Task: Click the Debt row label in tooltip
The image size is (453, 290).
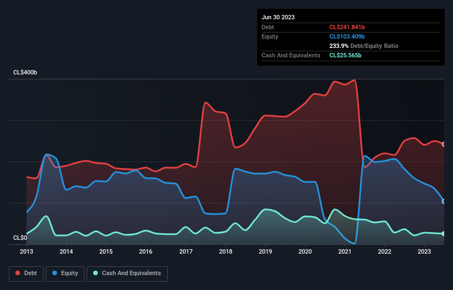Action: pyautogui.click(x=268, y=27)
